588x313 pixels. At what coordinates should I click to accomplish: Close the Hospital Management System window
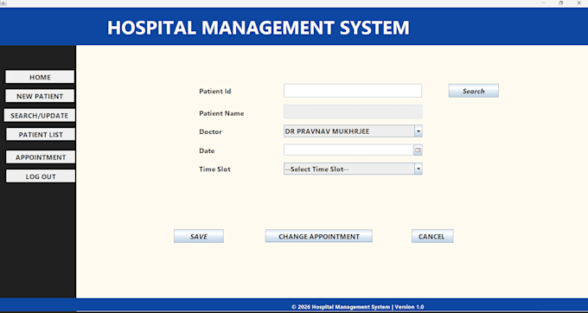pos(578,3)
